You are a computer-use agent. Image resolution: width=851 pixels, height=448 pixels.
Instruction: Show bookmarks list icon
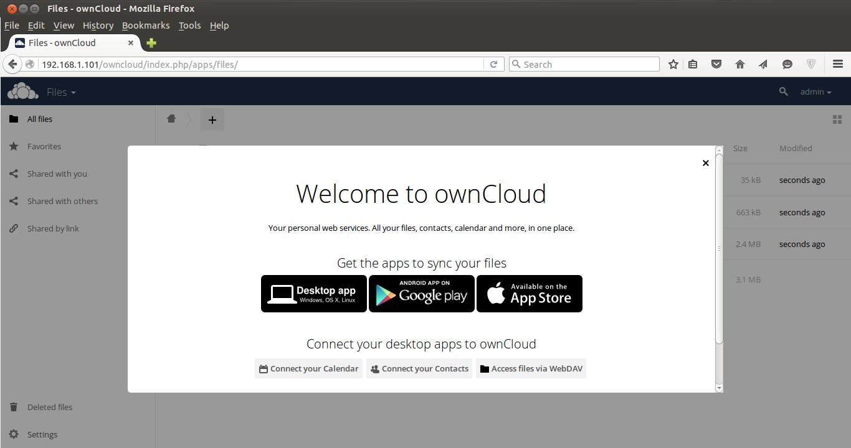[x=693, y=64]
